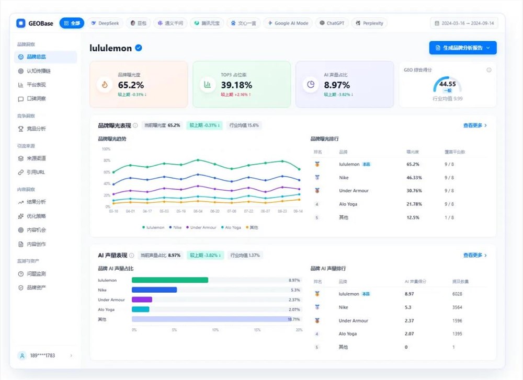Click the 认知传播链 sidebar icon
This screenshot has height=380, width=523.
click(21, 71)
